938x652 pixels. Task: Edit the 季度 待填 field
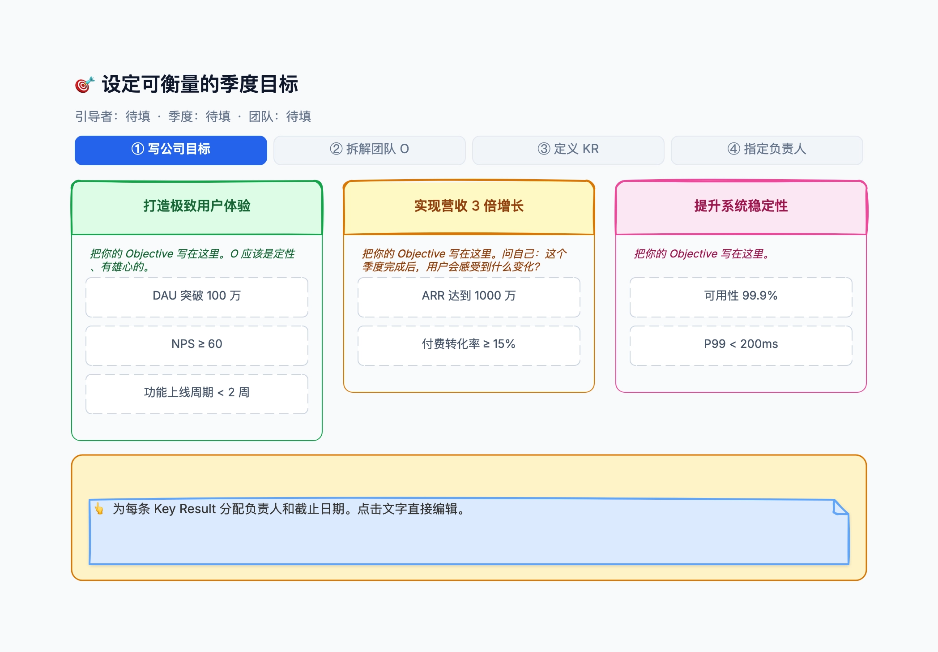pos(200,116)
